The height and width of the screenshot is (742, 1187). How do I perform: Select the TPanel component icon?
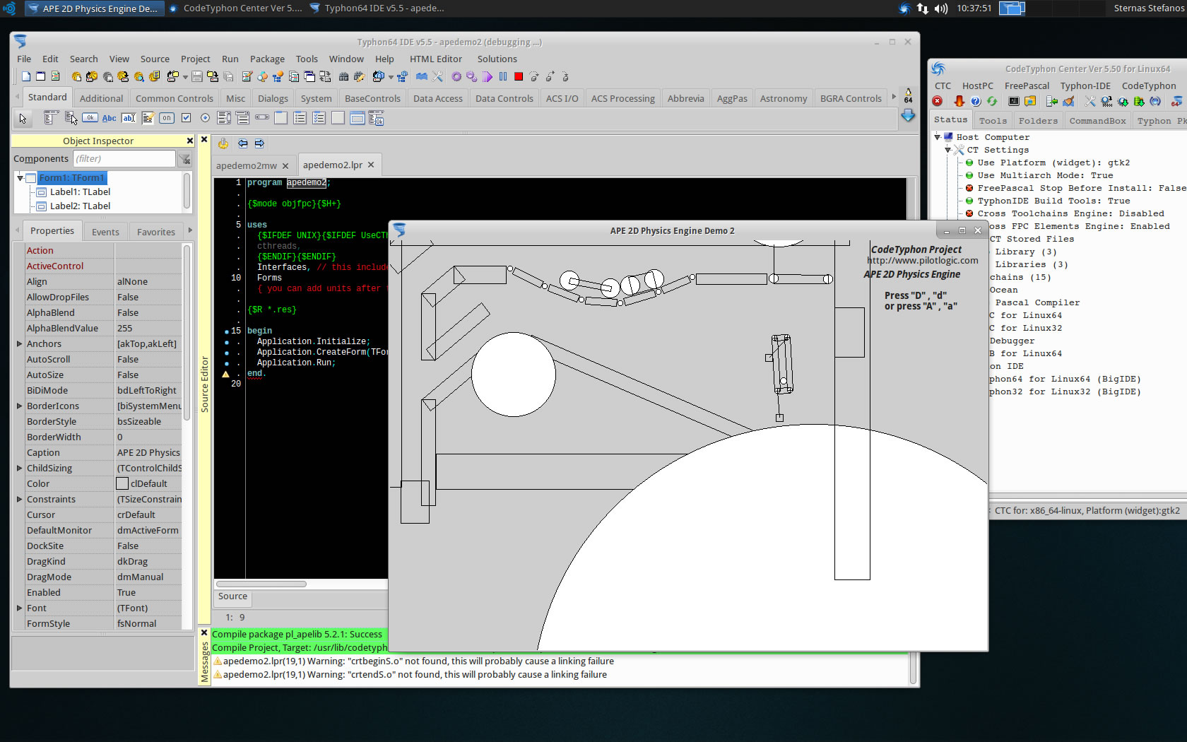click(x=338, y=118)
